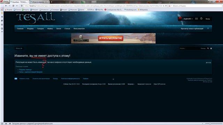This screenshot has height=125, width=223.
Task: Open a new tab with the plus button
Action: pos(52,2)
